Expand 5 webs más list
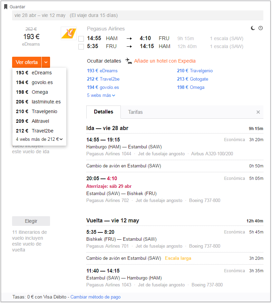 101,95
